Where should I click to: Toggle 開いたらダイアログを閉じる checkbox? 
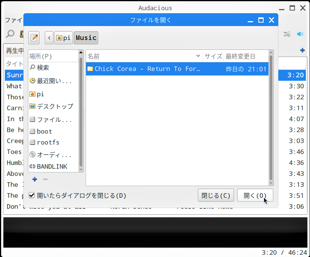coord(32,195)
